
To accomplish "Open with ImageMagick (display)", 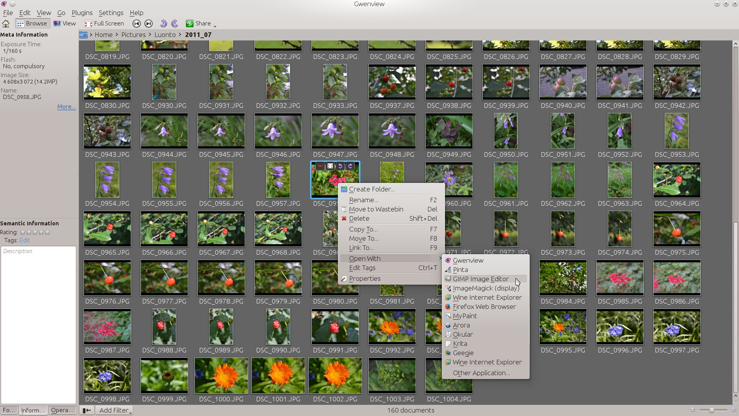I will pyautogui.click(x=486, y=288).
